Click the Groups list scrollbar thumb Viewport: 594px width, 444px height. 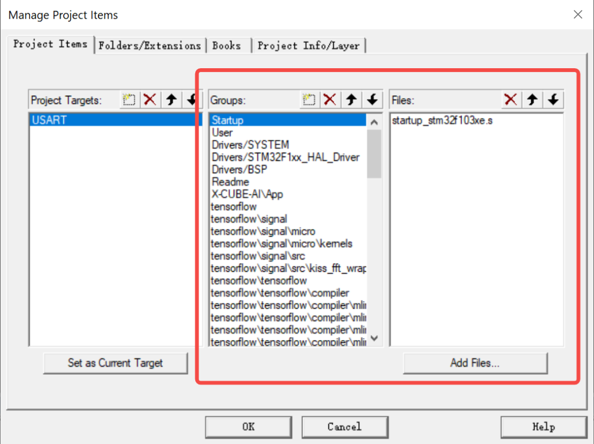point(375,154)
